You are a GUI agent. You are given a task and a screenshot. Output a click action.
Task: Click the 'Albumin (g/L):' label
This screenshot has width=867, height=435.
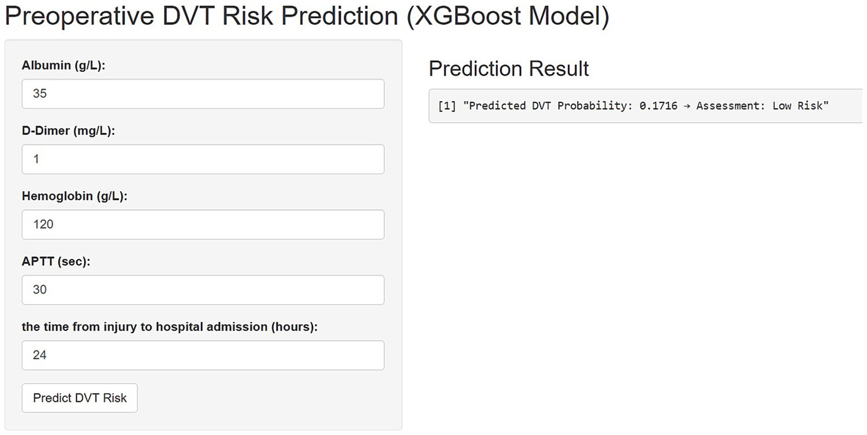(x=64, y=66)
